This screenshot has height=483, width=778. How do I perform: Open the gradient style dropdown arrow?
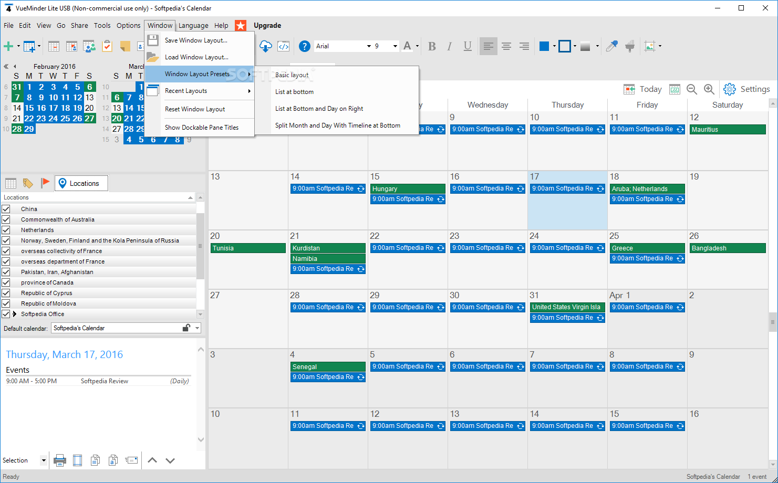click(597, 46)
